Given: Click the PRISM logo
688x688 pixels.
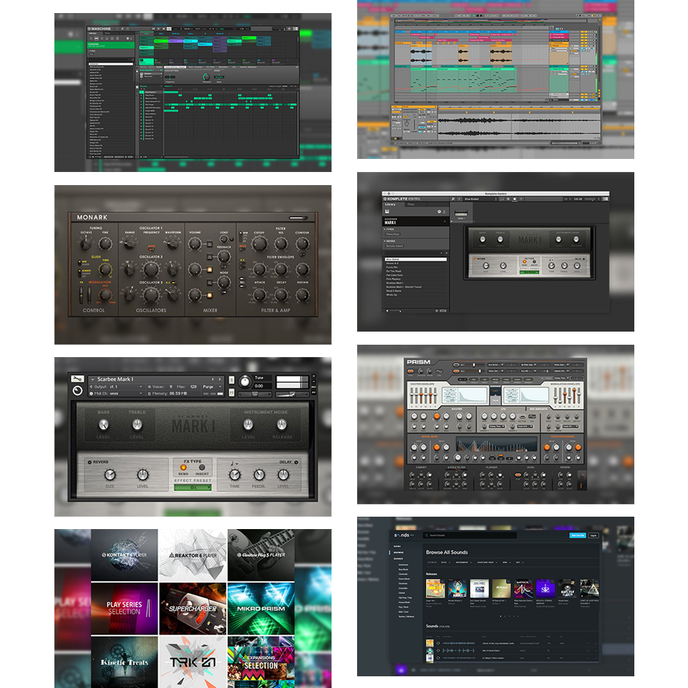Looking at the screenshot, I should pos(418,362).
